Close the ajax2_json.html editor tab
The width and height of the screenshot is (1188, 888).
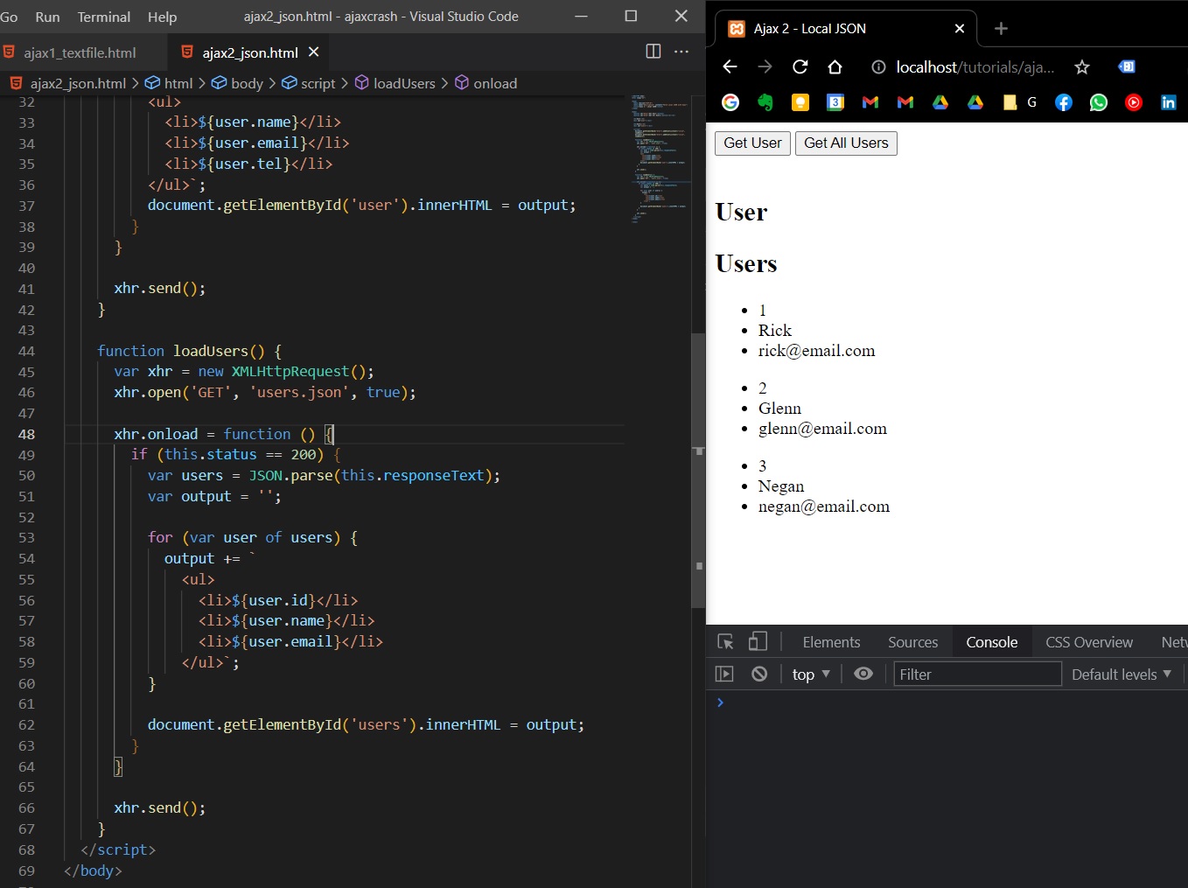click(314, 52)
